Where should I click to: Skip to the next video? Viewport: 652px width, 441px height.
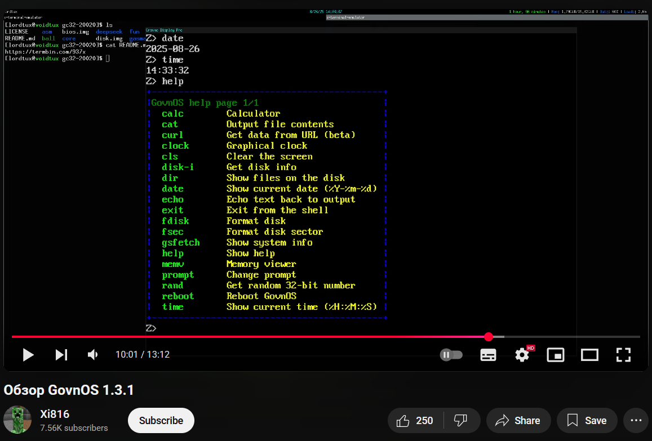point(61,354)
